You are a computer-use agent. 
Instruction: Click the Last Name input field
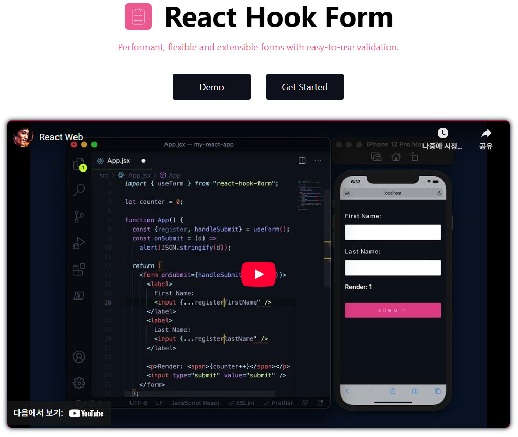coord(393,268)
